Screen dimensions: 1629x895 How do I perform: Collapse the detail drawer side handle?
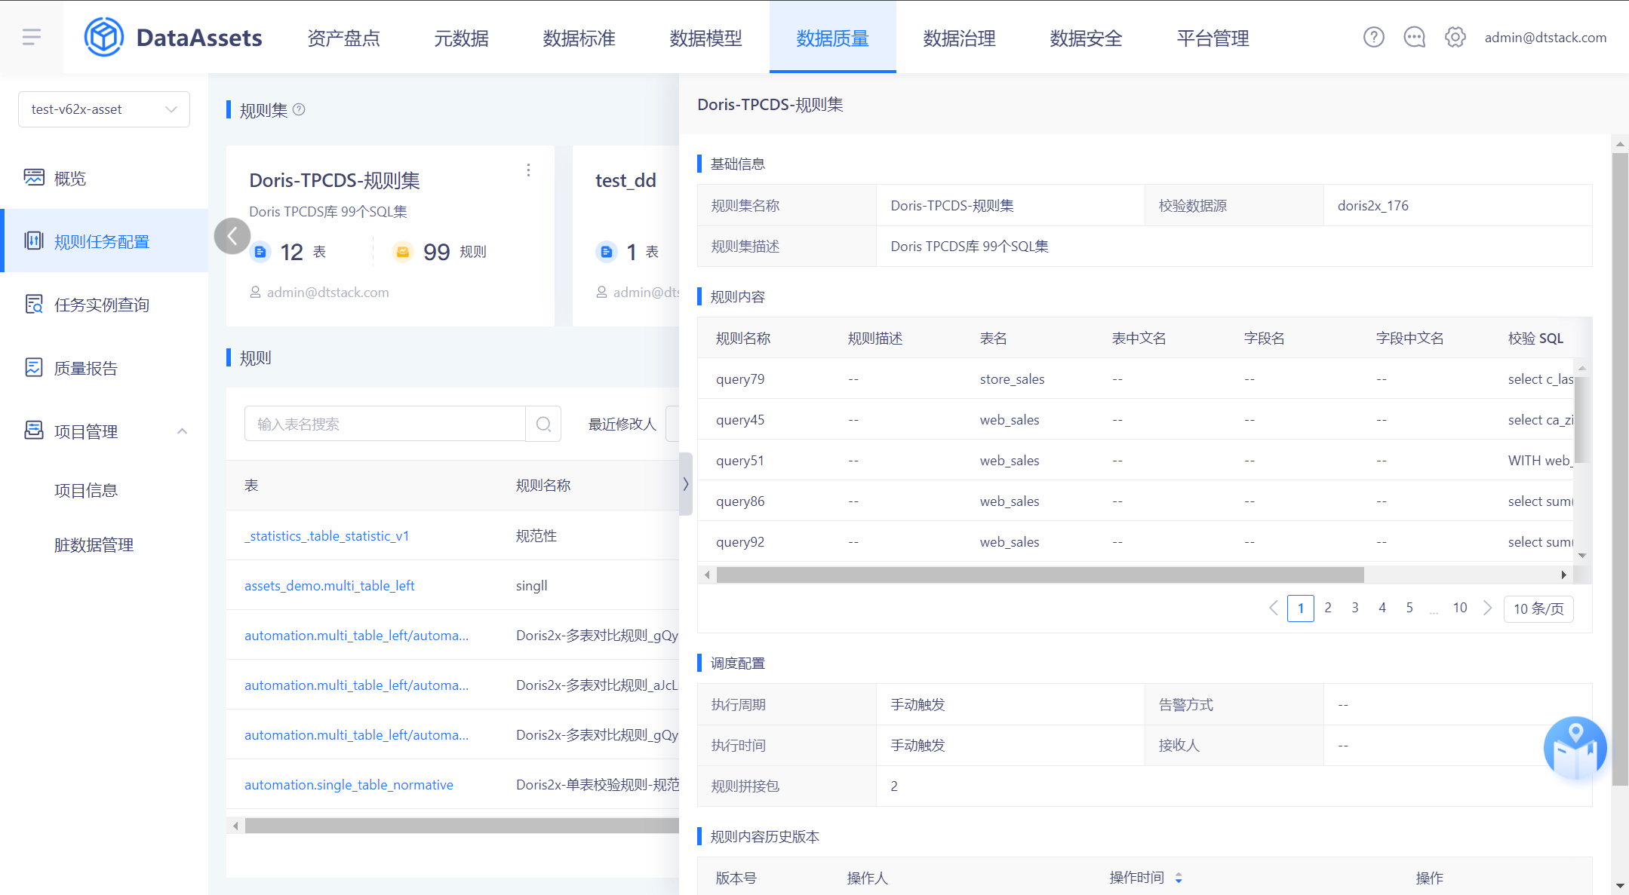pos(685,484)
